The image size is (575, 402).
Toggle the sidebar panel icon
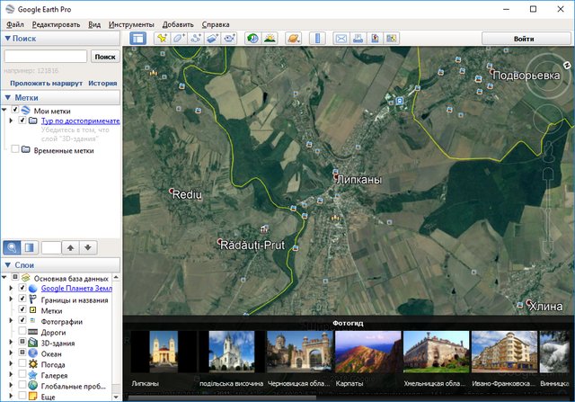[x=137, y=39]
